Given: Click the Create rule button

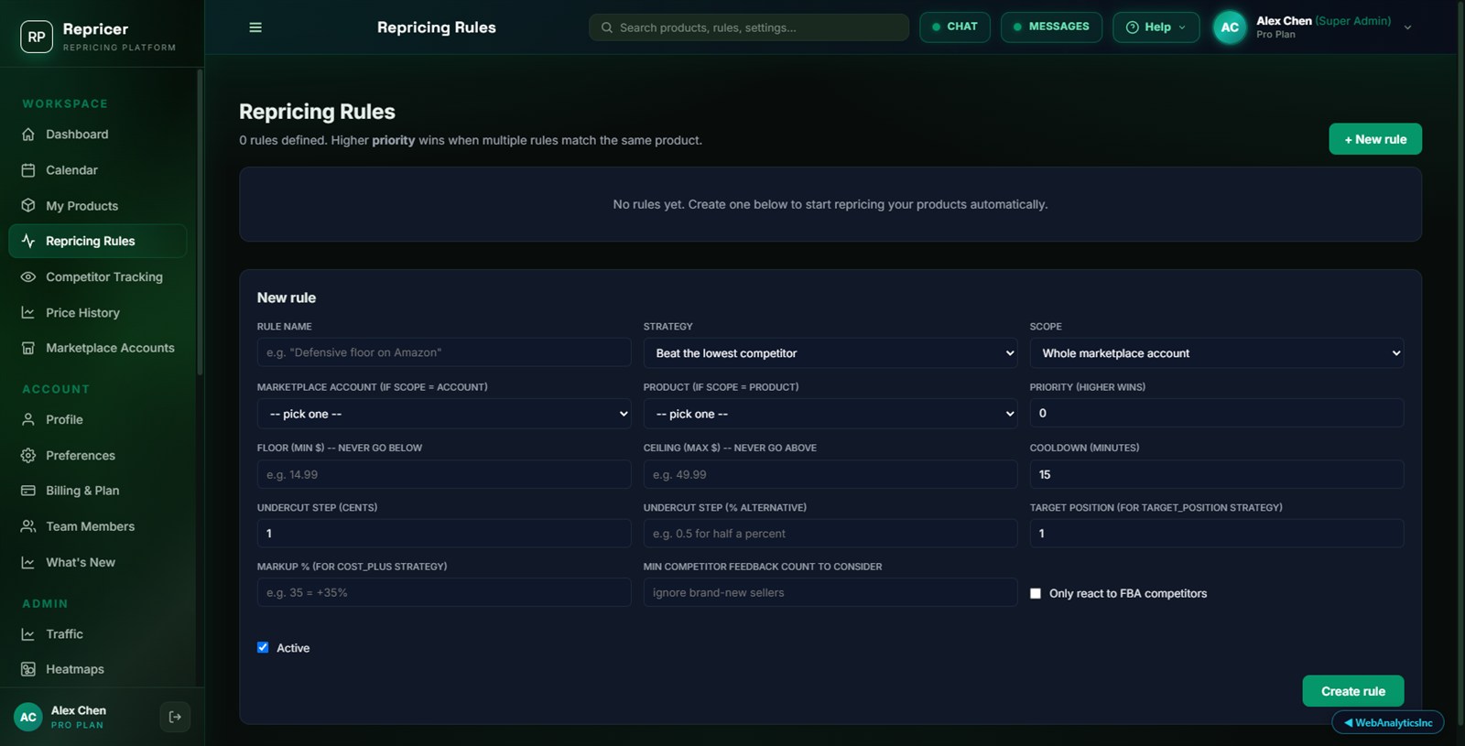Looking at the screenshot, I should click(x=1353, y=691).
